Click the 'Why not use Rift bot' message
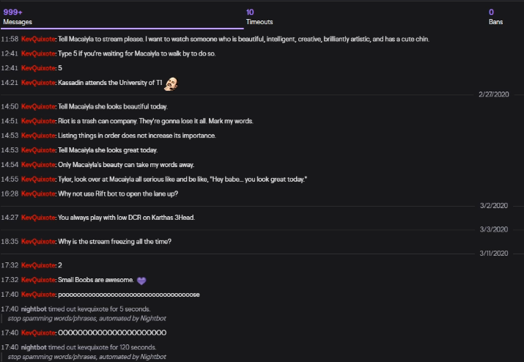Image resolution: width=524 pixels, height=362 pixels. tap(118, 194)
